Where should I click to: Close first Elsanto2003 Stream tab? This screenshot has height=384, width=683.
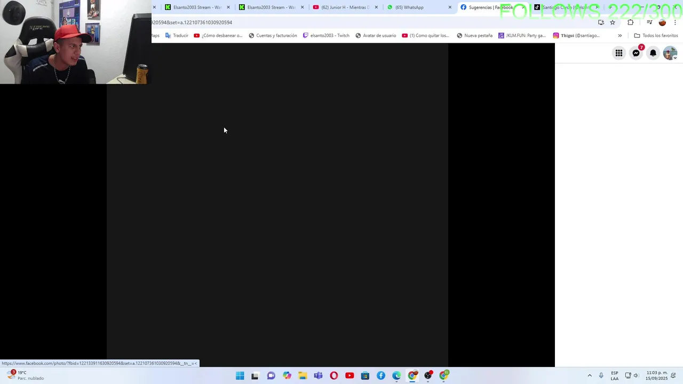click(228, 7)
